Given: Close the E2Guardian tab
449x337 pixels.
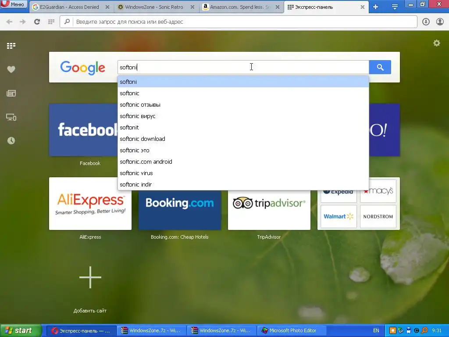Looking at the screenshot, I should (107, 7).
